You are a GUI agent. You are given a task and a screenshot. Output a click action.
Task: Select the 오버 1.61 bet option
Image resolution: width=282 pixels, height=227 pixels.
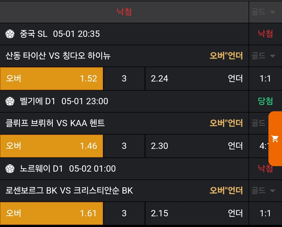point(51,213)
